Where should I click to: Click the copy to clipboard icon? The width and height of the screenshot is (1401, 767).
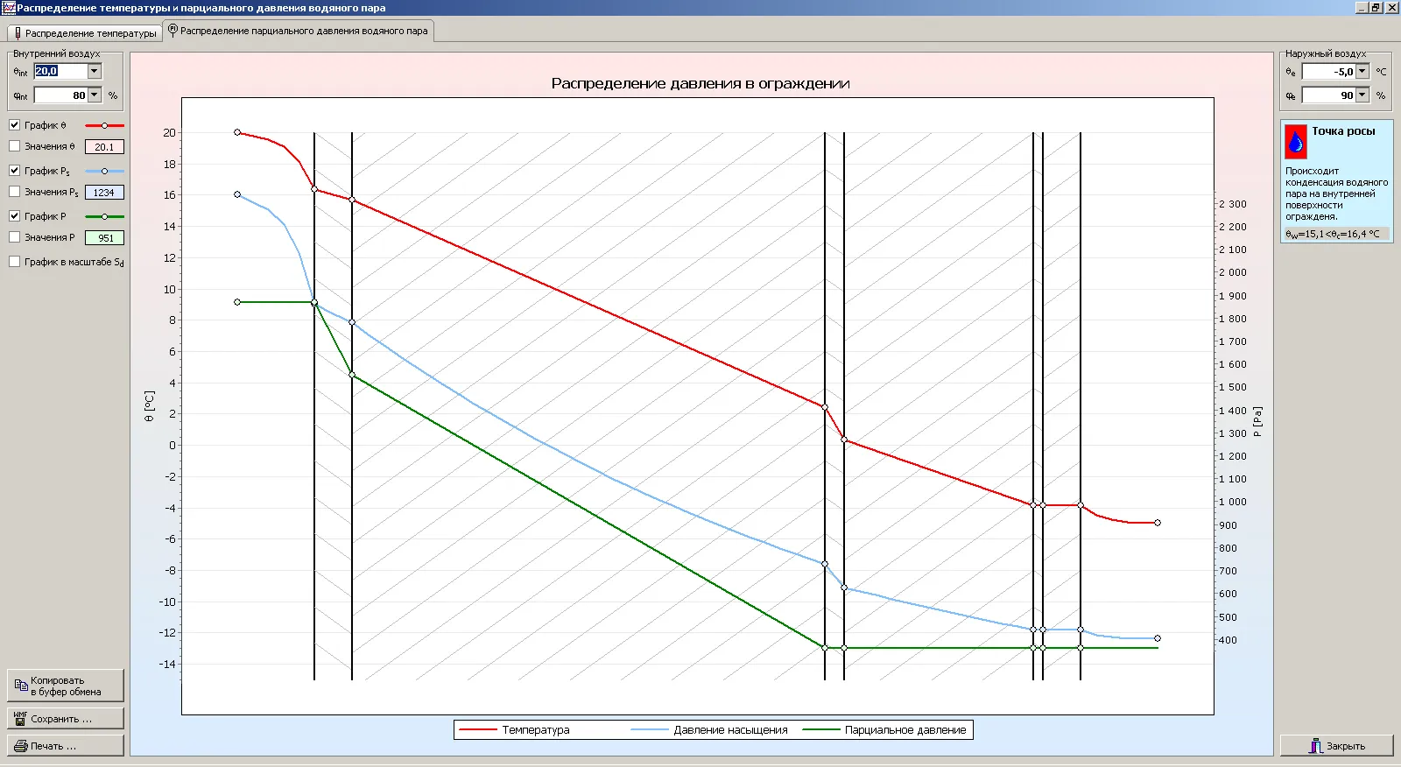[x=21, y=685]
